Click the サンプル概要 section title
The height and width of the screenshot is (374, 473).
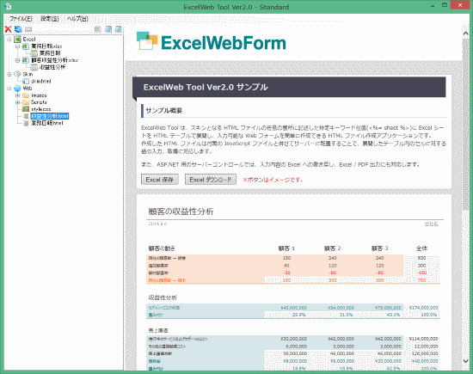coord(163,110)
